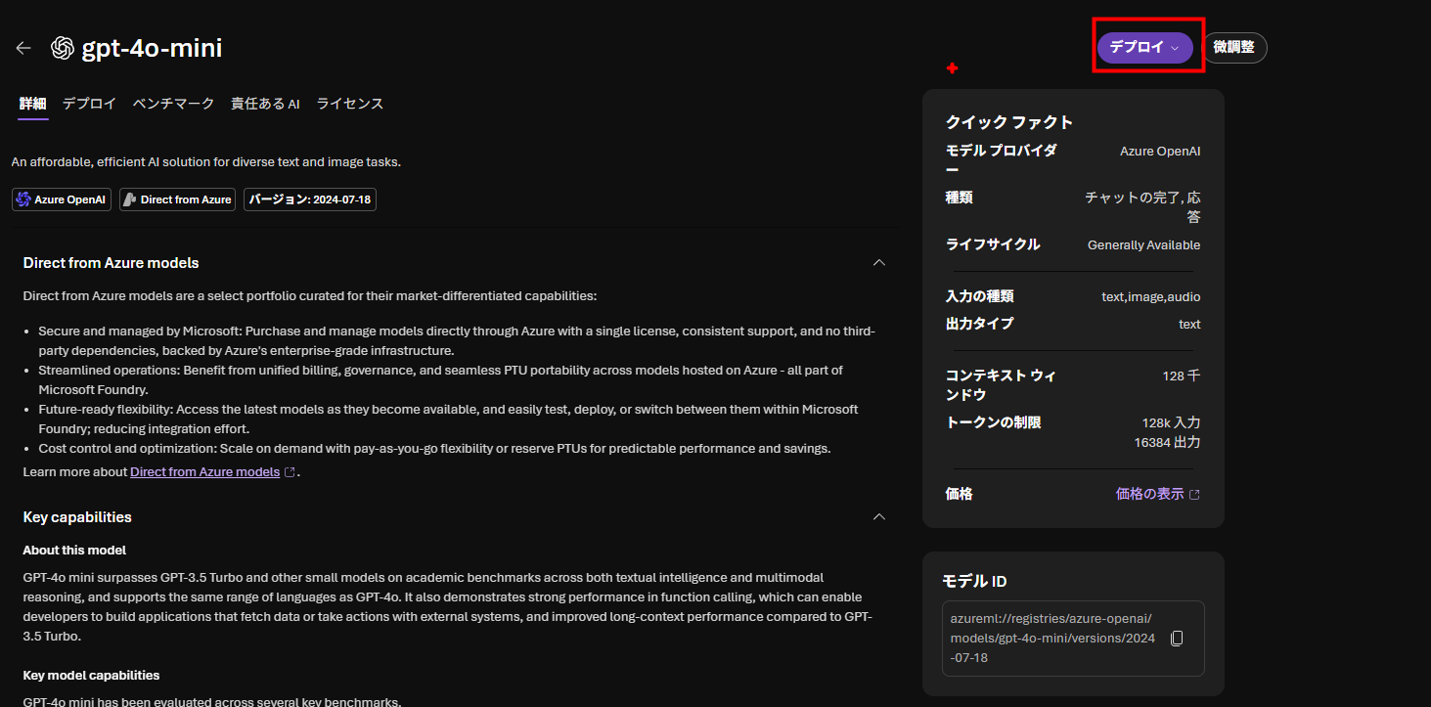
Task: Click the 'Future-ready flexibility' bullet
Action: pyautogui.click(x=448, y=420)
